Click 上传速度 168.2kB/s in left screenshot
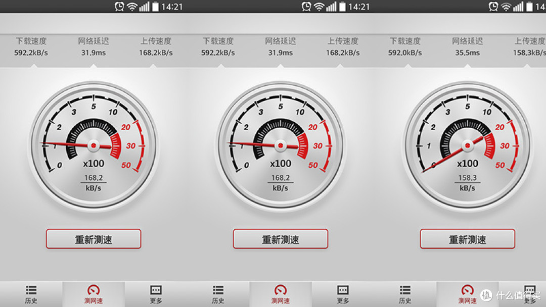The height and width of the screenshot is (307, 546). coord(156,47)
